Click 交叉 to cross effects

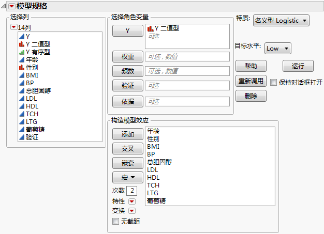tap(128, 148)
